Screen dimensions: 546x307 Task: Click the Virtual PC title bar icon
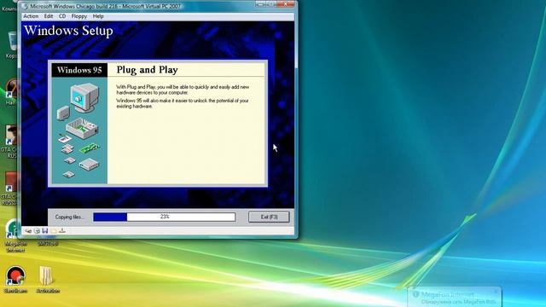click(x=25, y=6)
